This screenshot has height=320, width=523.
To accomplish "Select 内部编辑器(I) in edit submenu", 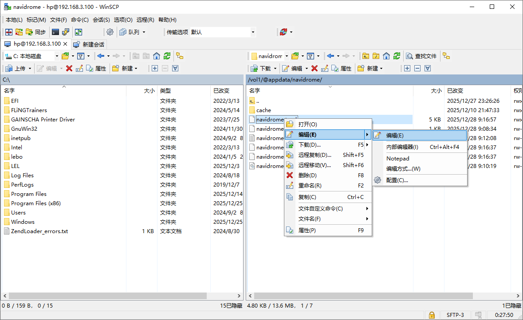I will pos(420,147).
